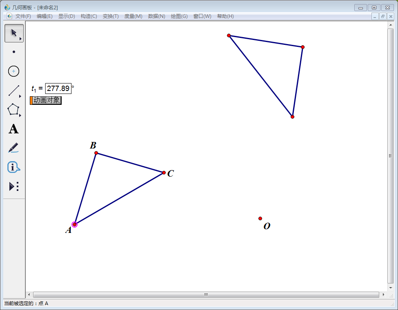This screenshot has width=398, height=310.
Task: Click the horizontal scrollbar left arrow
Action: point(29,294)
